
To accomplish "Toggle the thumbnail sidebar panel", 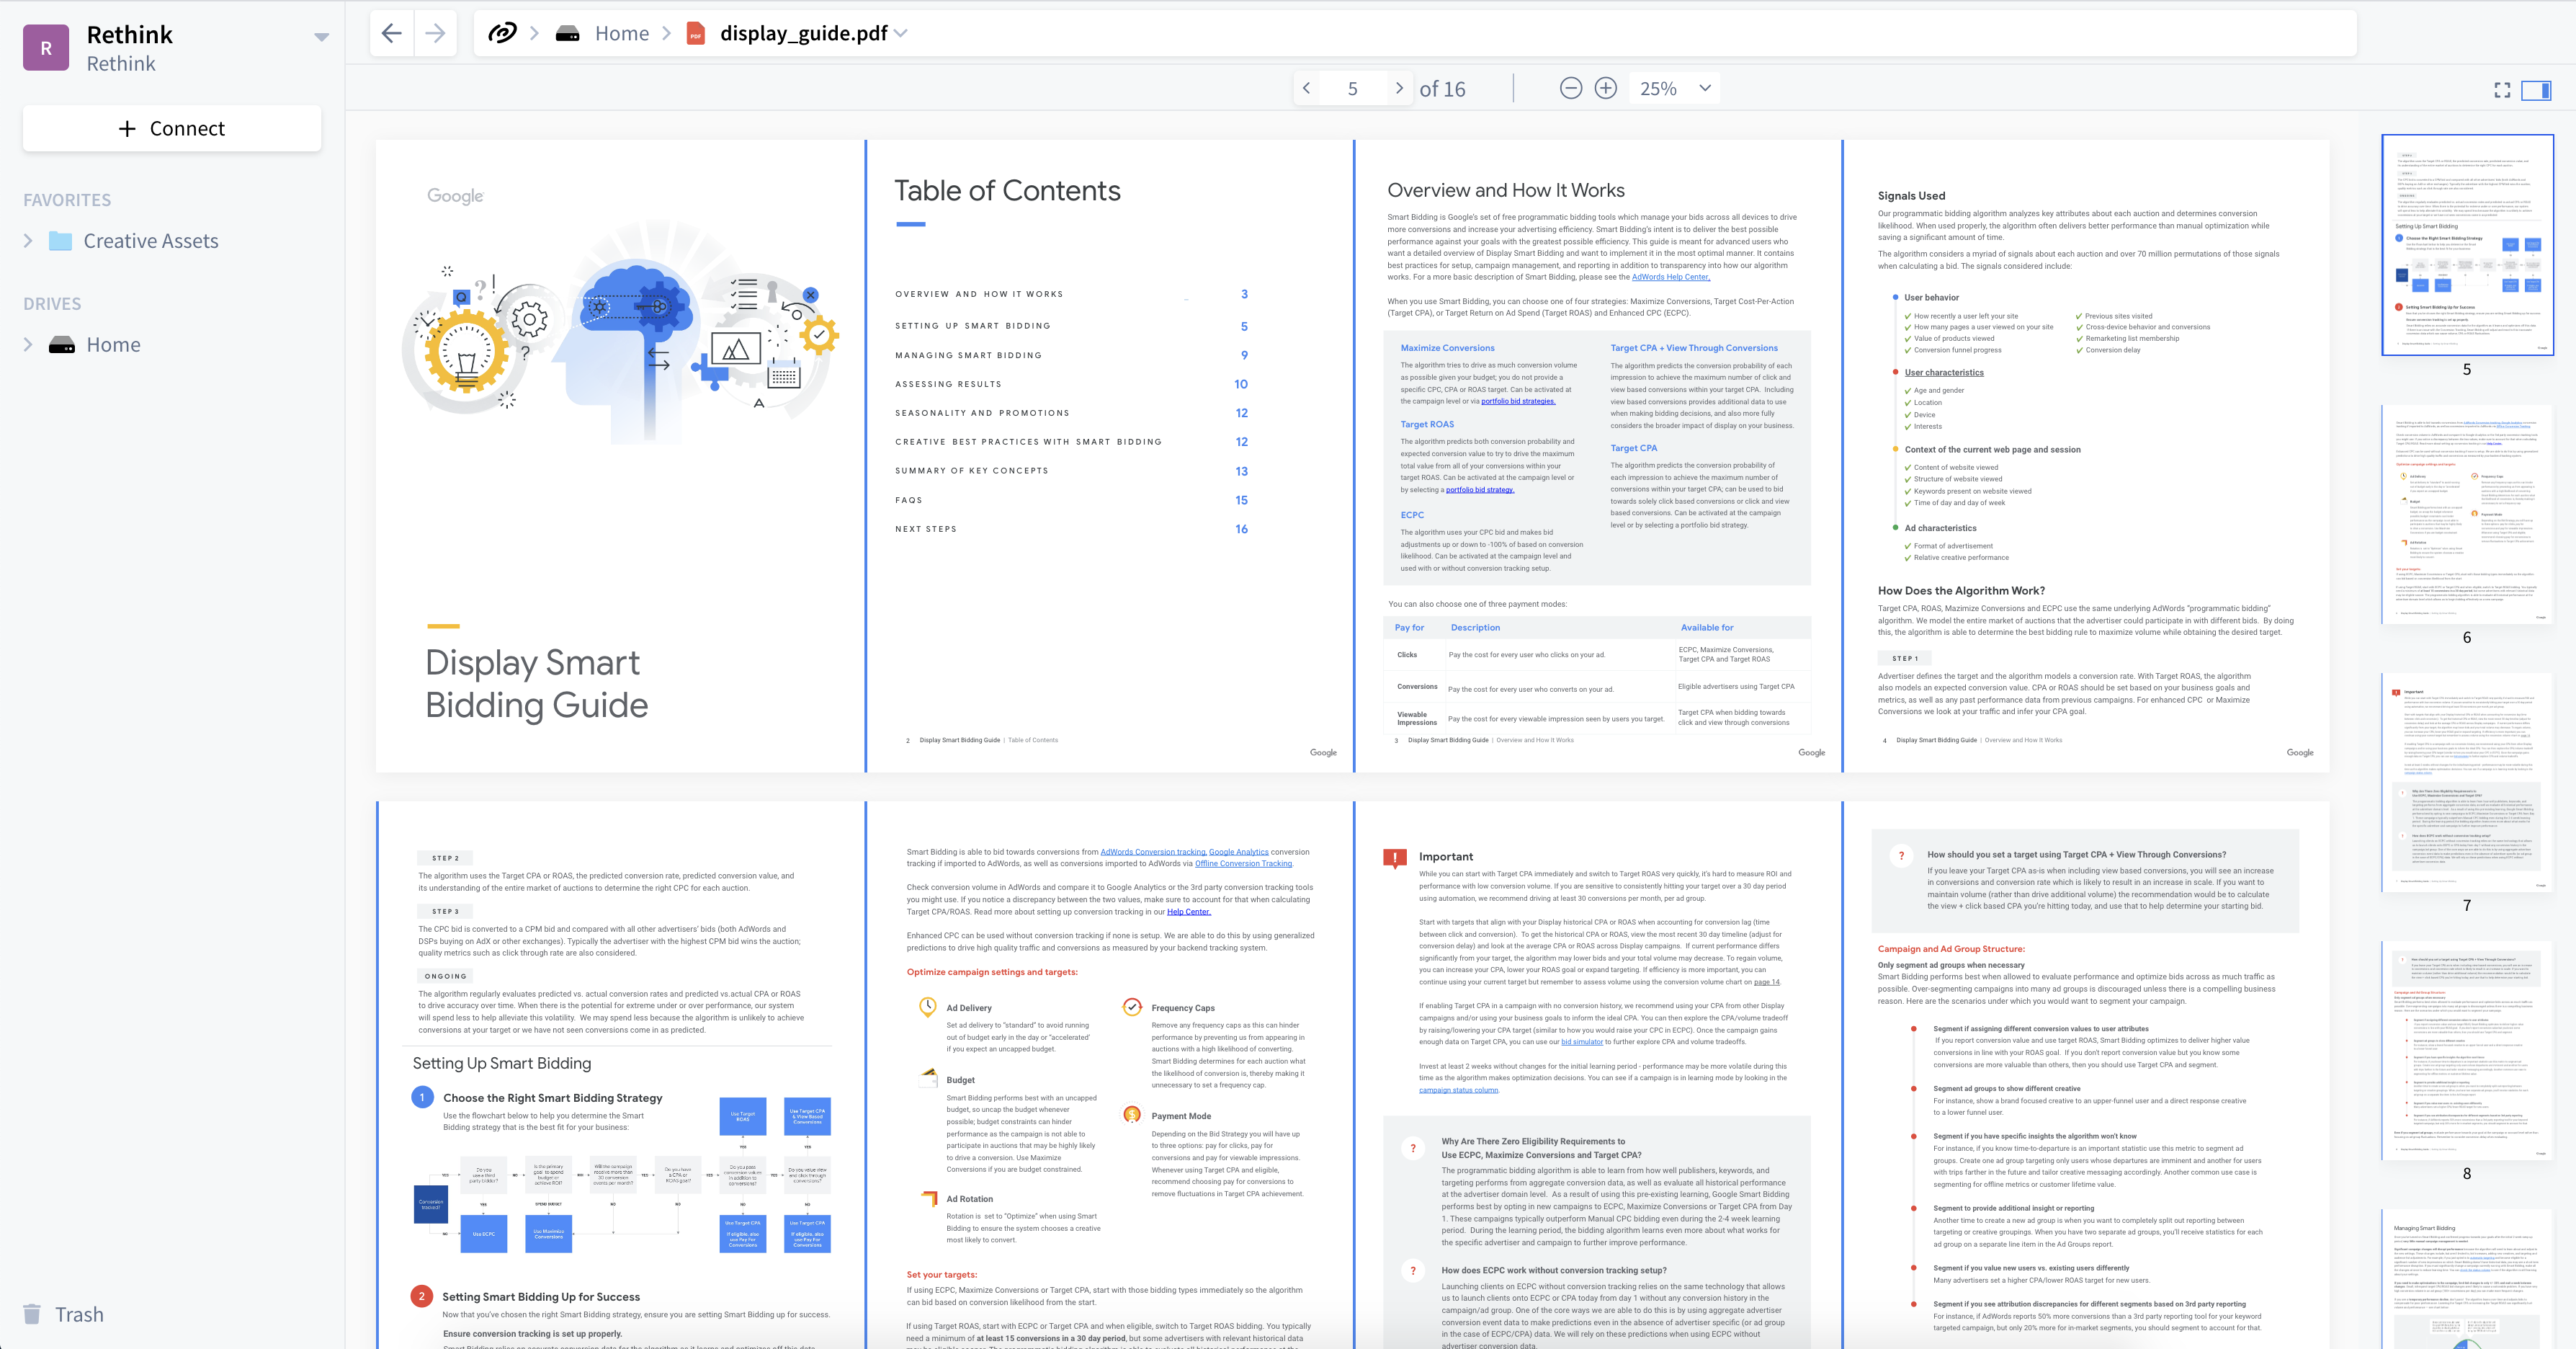I will [2536, 90].
